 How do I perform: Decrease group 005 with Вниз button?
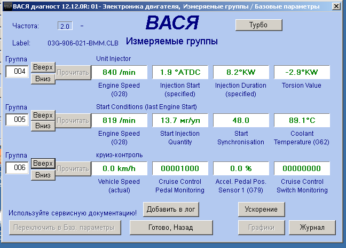click(x=43, y=126)
